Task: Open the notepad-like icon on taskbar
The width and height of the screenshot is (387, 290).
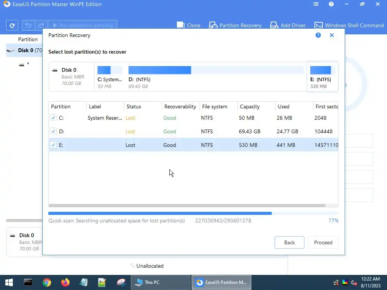Action: (x=84, y=282)
